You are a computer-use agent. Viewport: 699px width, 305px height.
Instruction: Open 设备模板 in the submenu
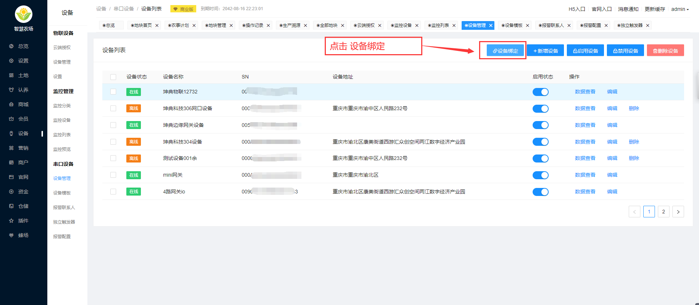coord(62,193)
